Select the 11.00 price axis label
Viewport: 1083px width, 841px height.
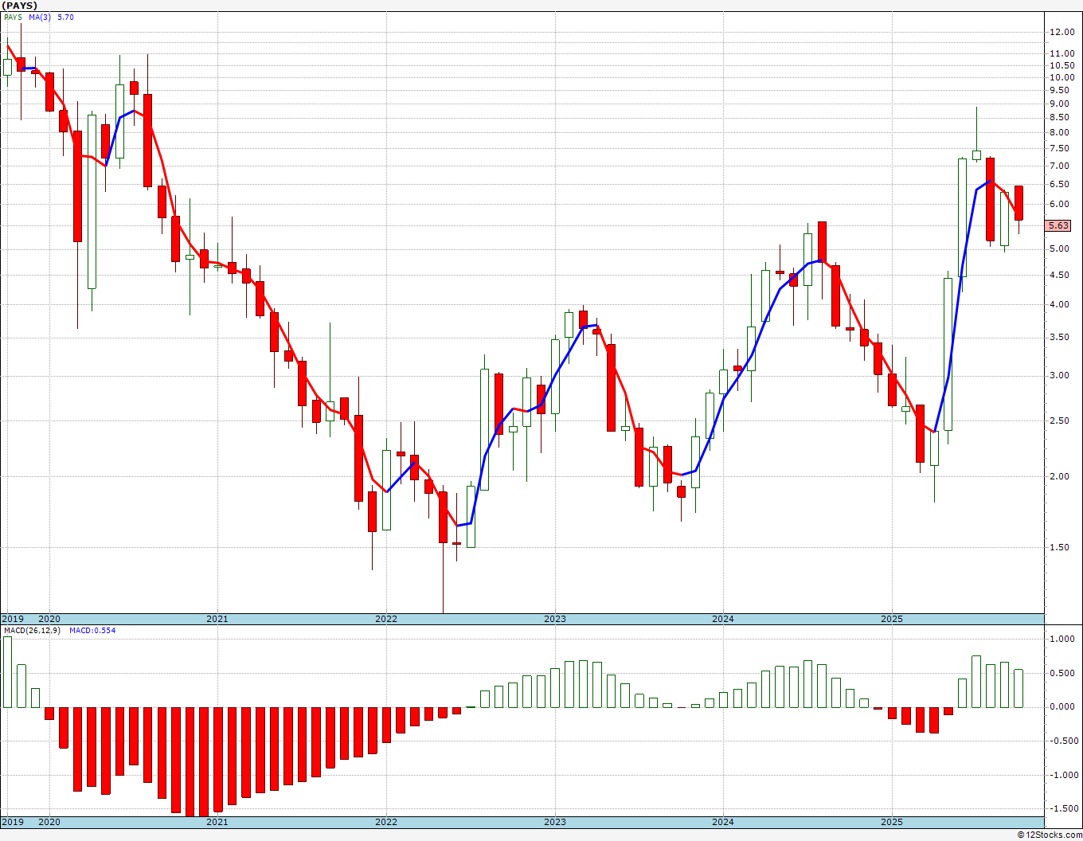coord(1061,53)
